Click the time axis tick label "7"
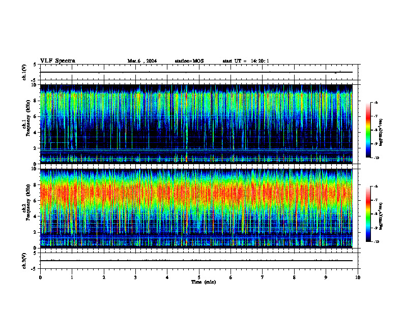Screen dimensions: 403x311 point(263,277)
